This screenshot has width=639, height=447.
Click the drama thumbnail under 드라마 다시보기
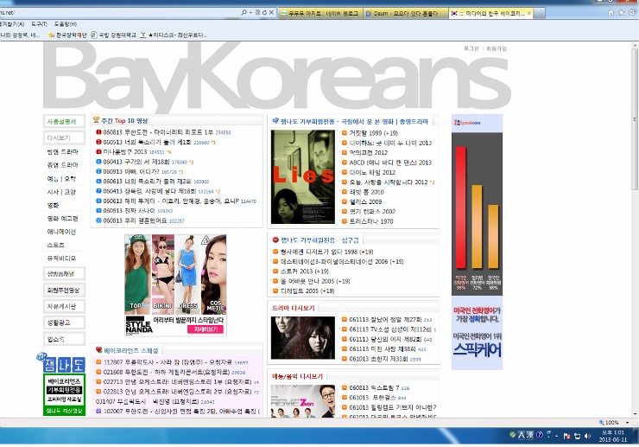pyautogui.click(x=303, y=338)
